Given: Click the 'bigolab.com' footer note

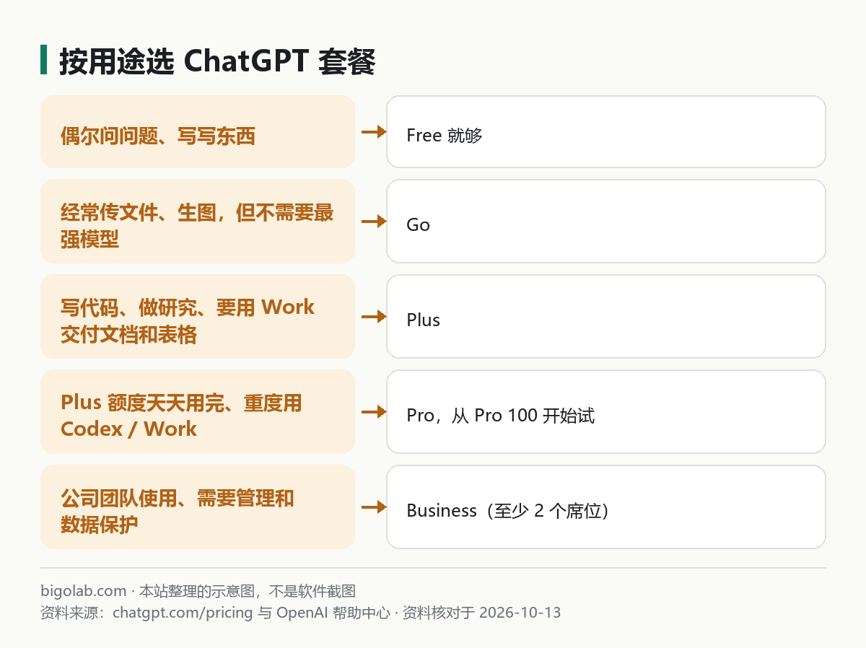Looking at the screenshot, I should pos(198,591).
